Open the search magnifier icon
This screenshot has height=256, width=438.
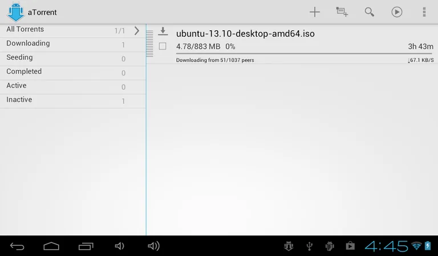click(370, 12)
